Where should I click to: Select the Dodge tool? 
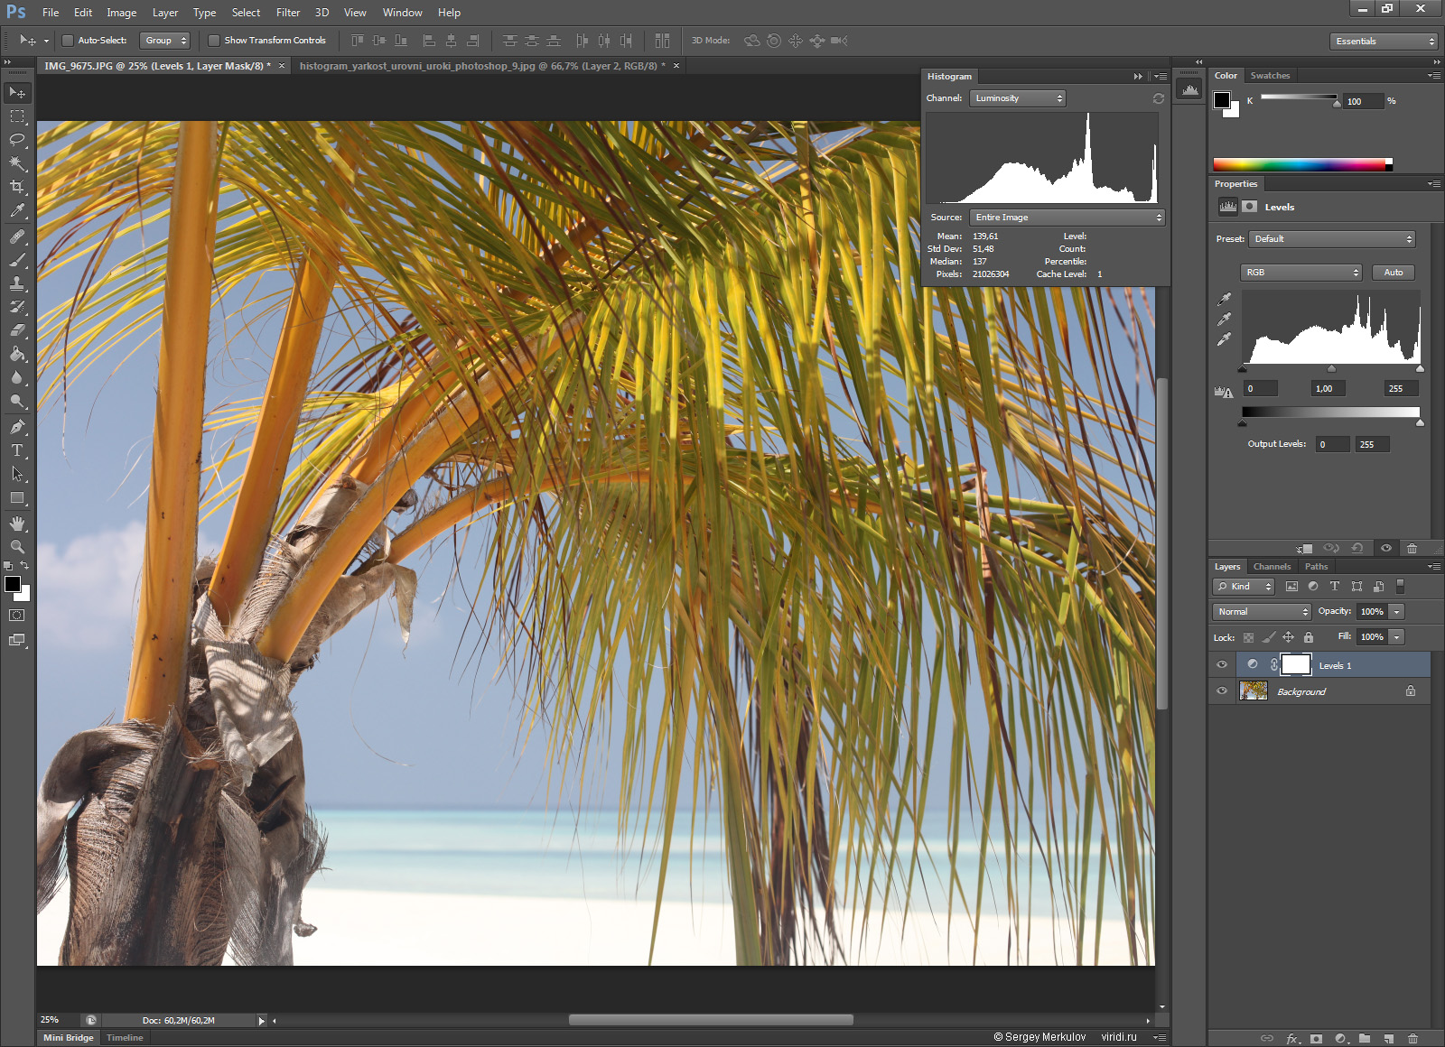pos(17,401)
